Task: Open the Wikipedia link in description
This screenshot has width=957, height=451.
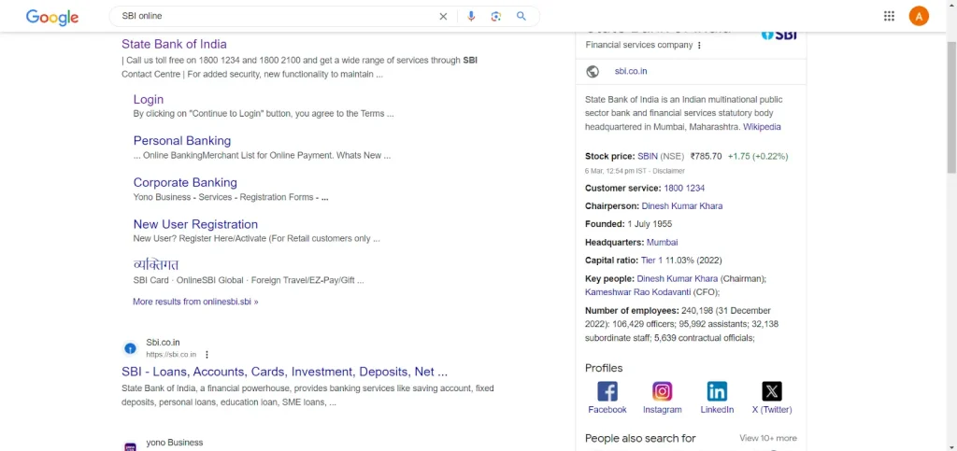Action: pos(762,127)
